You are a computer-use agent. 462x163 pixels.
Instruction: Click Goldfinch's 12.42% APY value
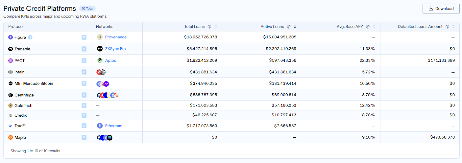pos(367,105)
